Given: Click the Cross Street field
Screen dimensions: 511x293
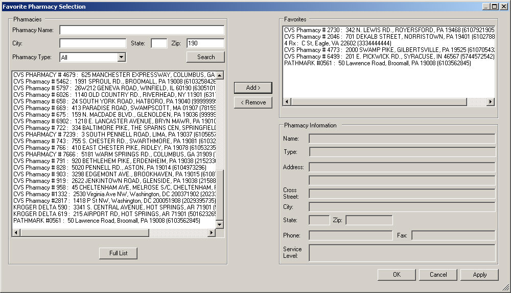Looking at the screenshot, I should [x=402, y=194].
